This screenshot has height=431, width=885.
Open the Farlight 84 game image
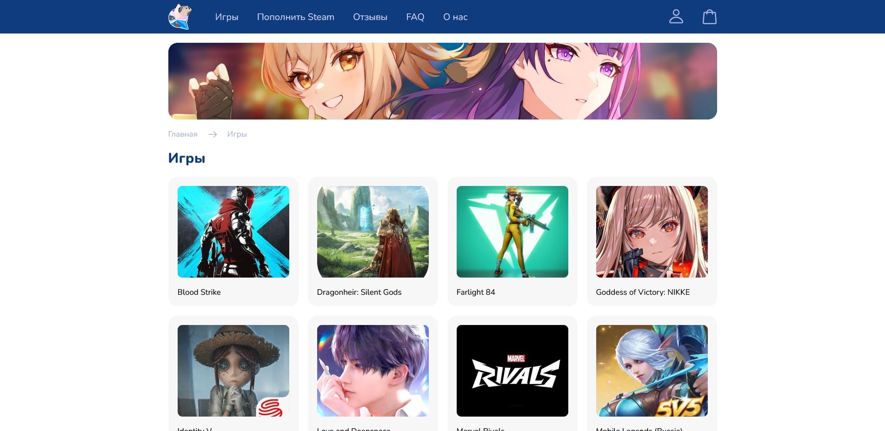pyautogui.click(x=512, y=232)
